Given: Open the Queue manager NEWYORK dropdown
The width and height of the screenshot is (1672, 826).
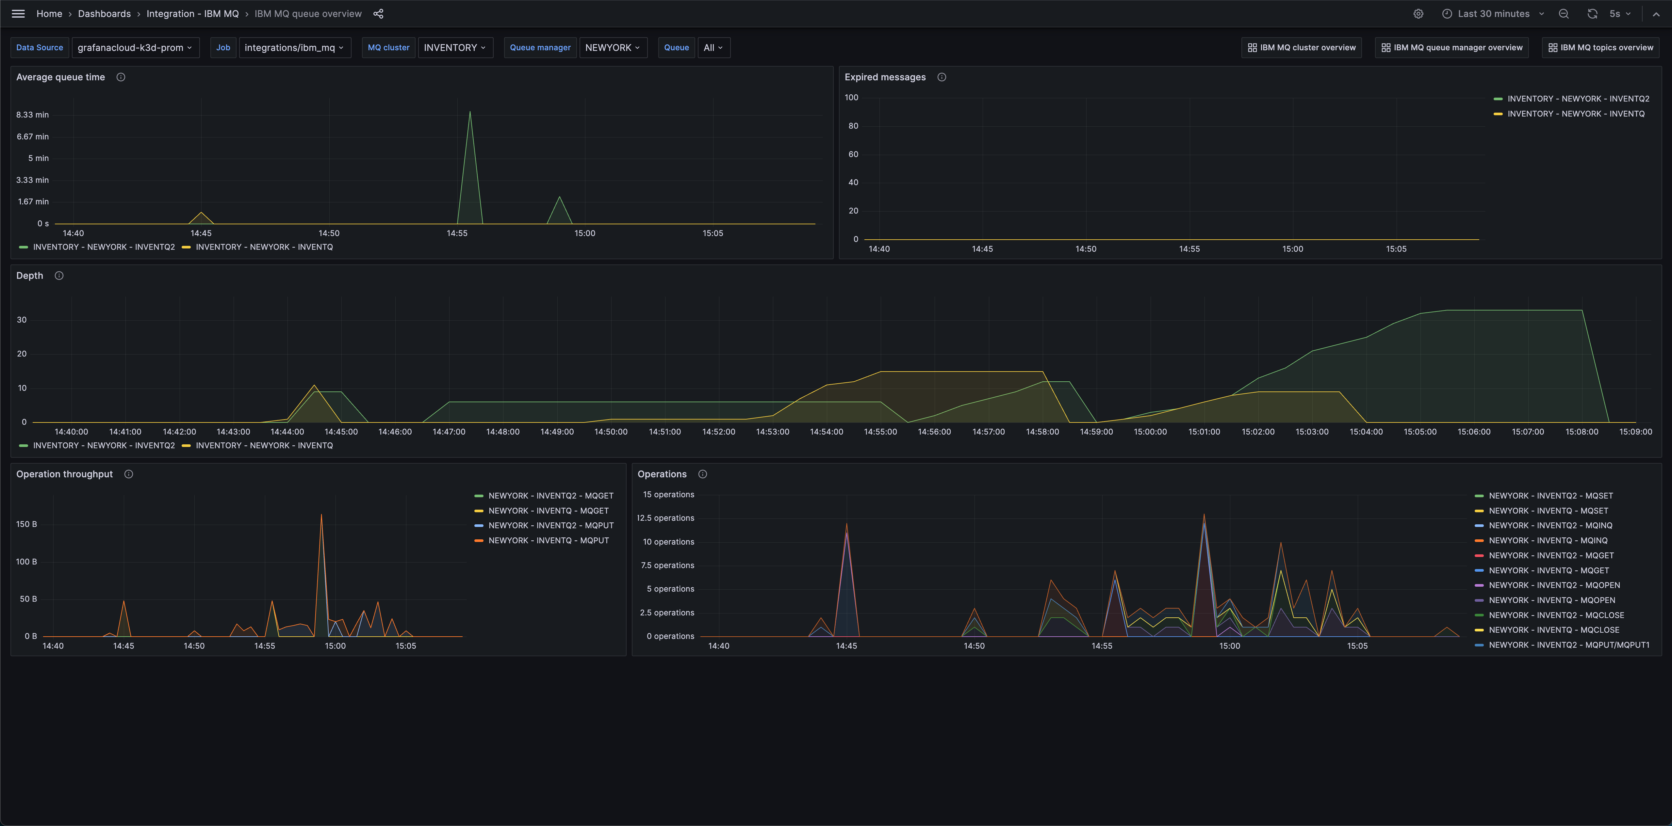Looking at the screenshot, I should pyautogui.click(x=613, y=47).
